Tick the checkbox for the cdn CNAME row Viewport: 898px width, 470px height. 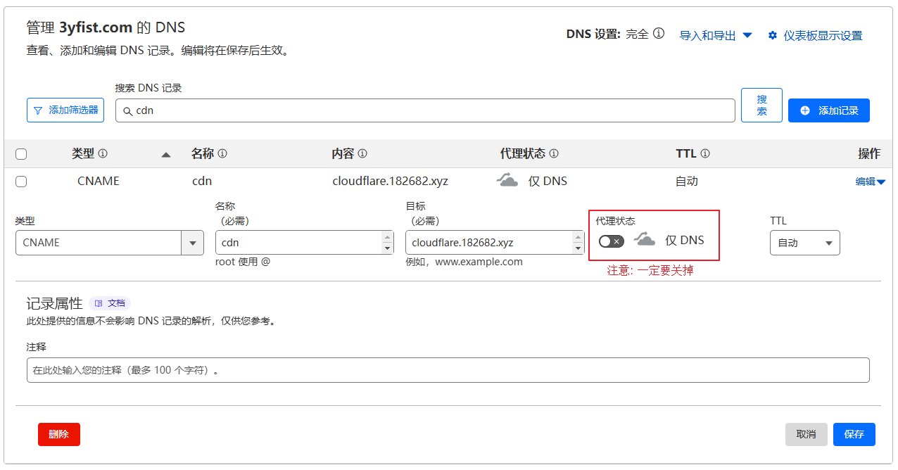pos(21,182)
